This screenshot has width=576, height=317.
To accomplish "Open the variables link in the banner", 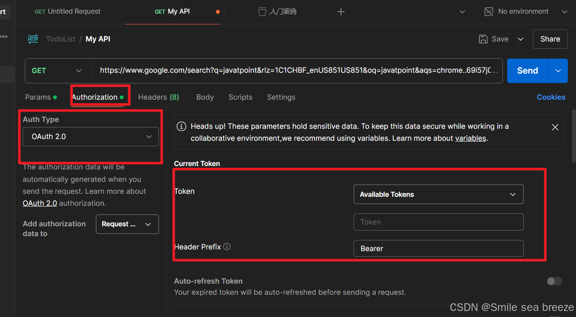I will coord(470,138).
